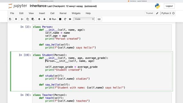The height and width of the screenshot is (103, 183).
Task: Open the Edit menu
Action: click(21, 13)
